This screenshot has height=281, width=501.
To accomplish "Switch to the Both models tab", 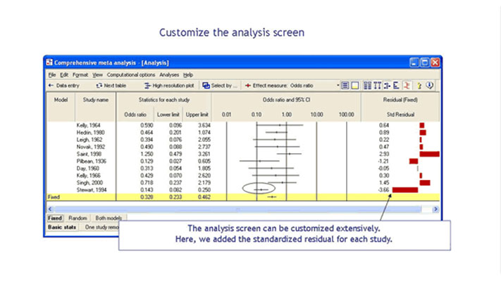I will click(109, 218).
